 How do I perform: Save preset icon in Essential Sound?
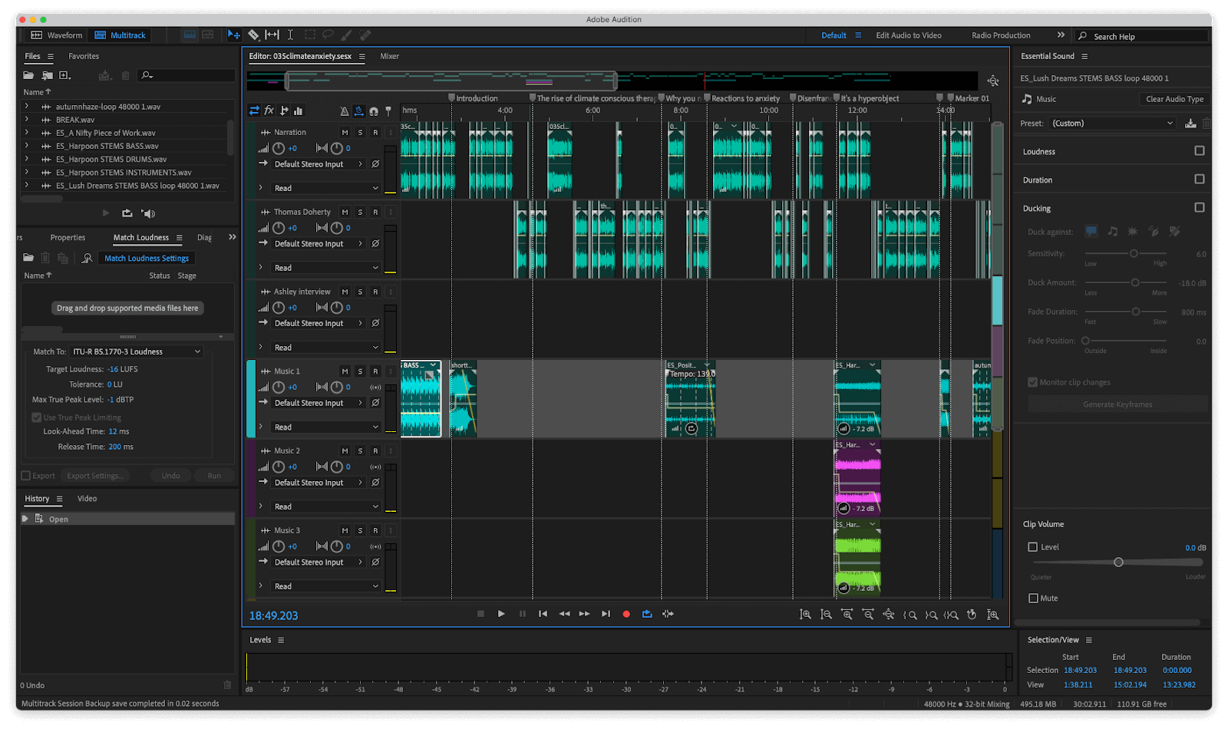(x=1190, y=124)
